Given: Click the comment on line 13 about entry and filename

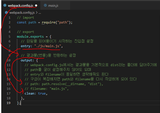Looking at the screenshot, I should tap(67, 75).
